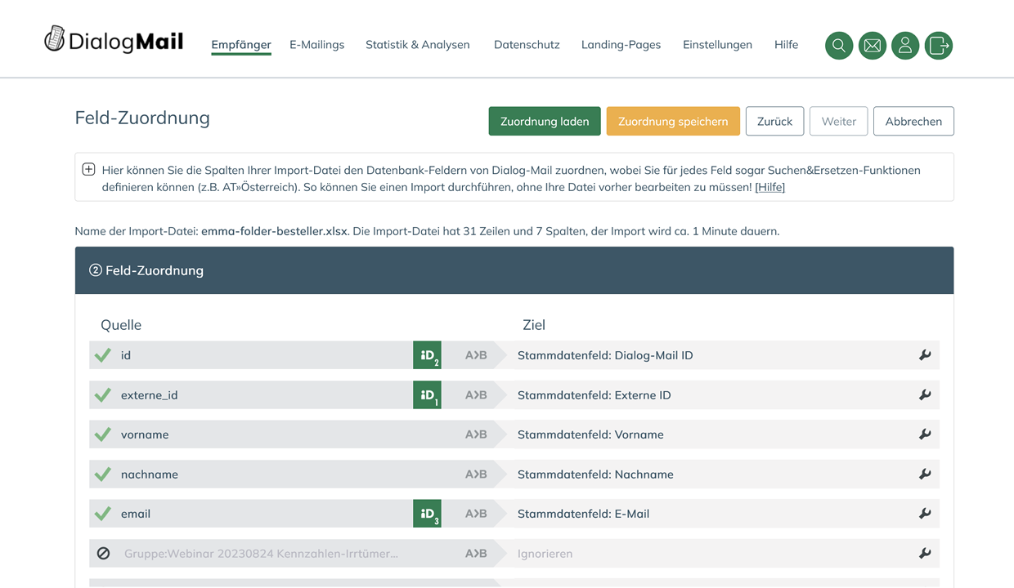Open the E-Mailings menu
Image resolution: width=1014 pixels, height=588 pixels.
[316, 45]
